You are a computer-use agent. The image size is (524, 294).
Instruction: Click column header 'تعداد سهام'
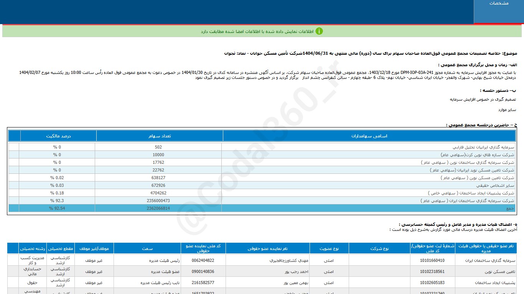160,136
